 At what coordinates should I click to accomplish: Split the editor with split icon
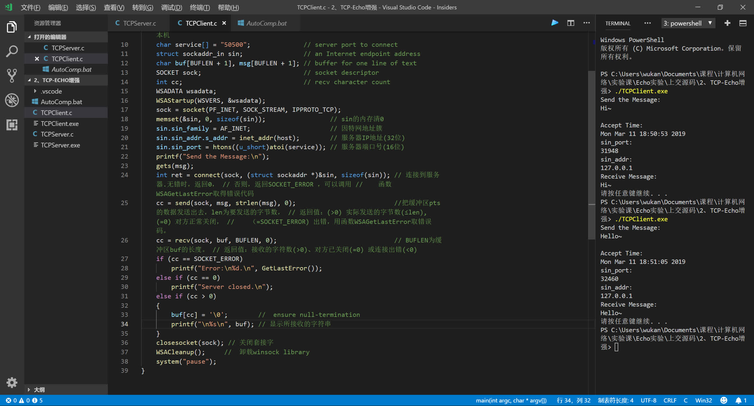(571, 23)
